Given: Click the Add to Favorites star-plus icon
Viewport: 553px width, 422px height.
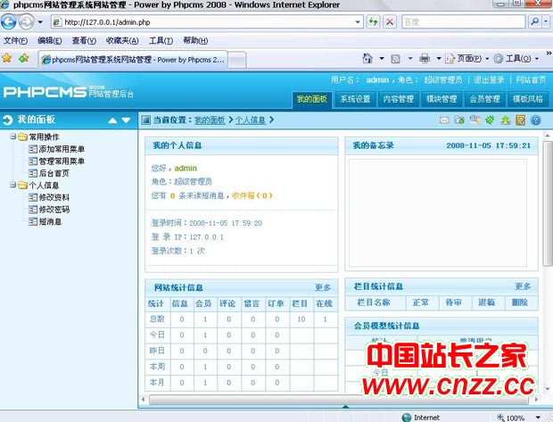Looking at the screenshot, I should (x=23, y=58).
